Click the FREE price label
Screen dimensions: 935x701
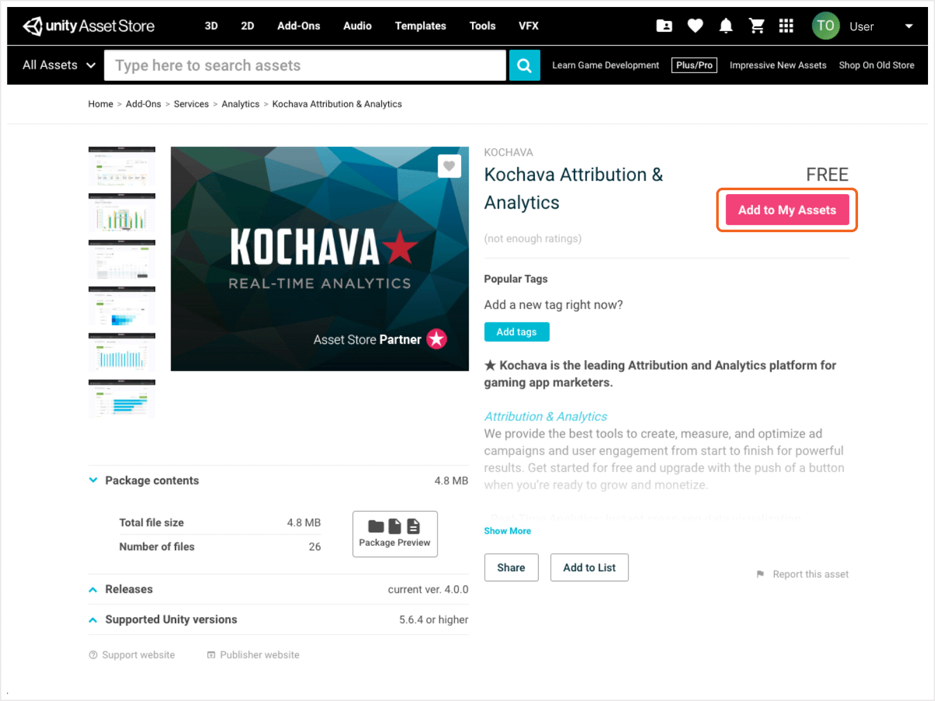point(827,174)
